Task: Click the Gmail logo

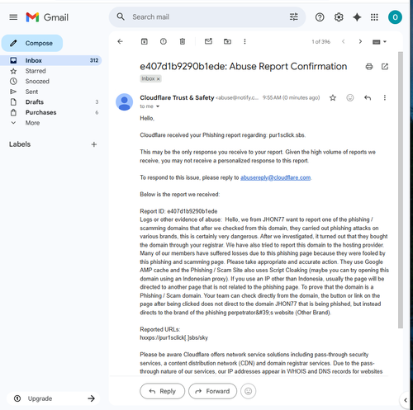Action: click(47, 17)
